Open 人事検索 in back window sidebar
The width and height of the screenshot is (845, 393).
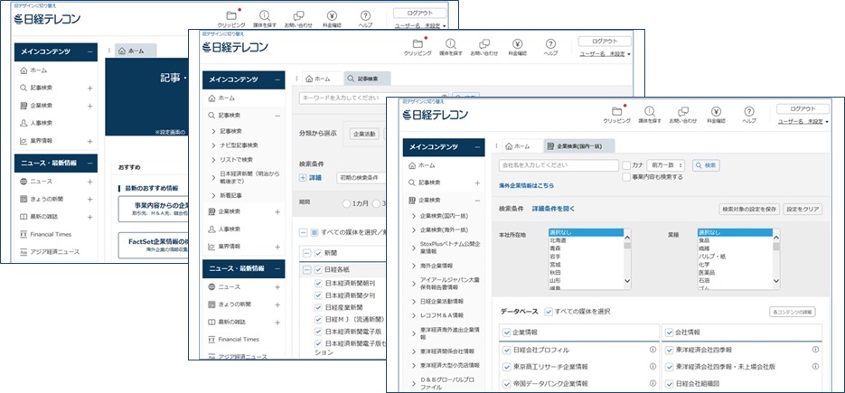[41, 123]
